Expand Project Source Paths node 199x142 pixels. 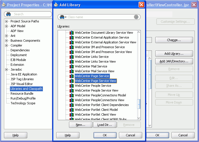[6, 22]
